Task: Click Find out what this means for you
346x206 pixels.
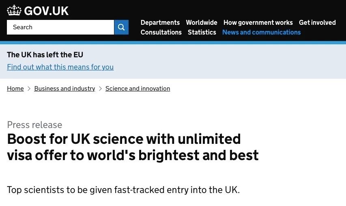Action: [60, 67]
